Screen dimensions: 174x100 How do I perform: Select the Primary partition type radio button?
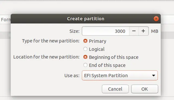(85, 41)
